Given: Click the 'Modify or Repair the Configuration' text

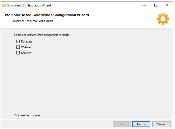Looking at the screenshot, I should click(x=33, y=21).
